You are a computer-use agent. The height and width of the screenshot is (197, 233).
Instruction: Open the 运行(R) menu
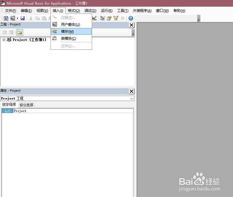107,11
